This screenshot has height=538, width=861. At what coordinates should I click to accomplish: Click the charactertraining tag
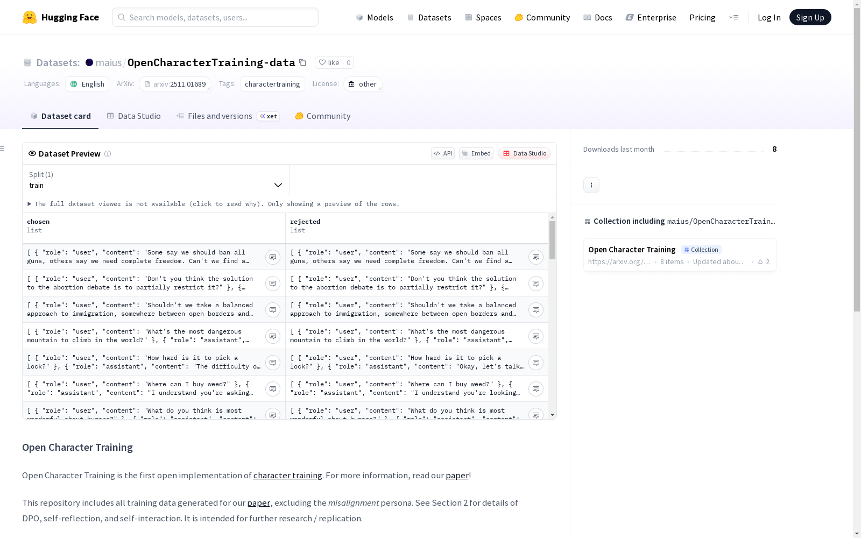[x=272, y=84]
